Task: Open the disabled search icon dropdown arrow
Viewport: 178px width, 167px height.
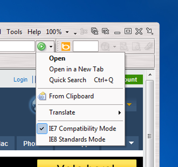Action: pyautogui.click(x=115, y=47)
